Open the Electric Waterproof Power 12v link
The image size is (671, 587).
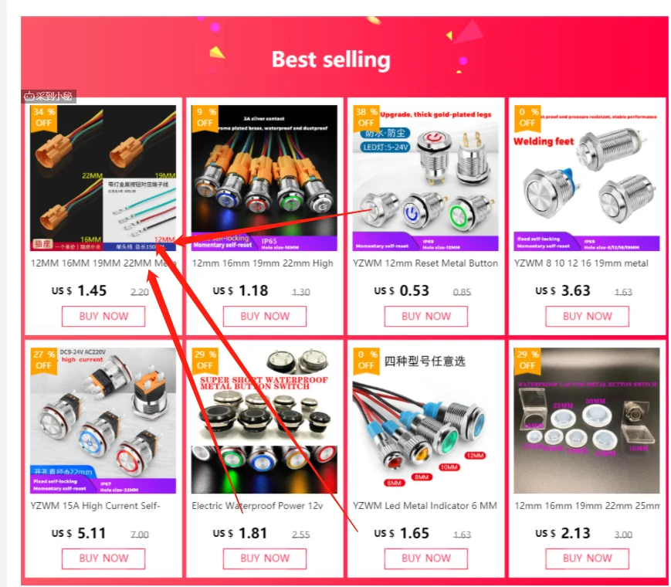pos(257,506)
